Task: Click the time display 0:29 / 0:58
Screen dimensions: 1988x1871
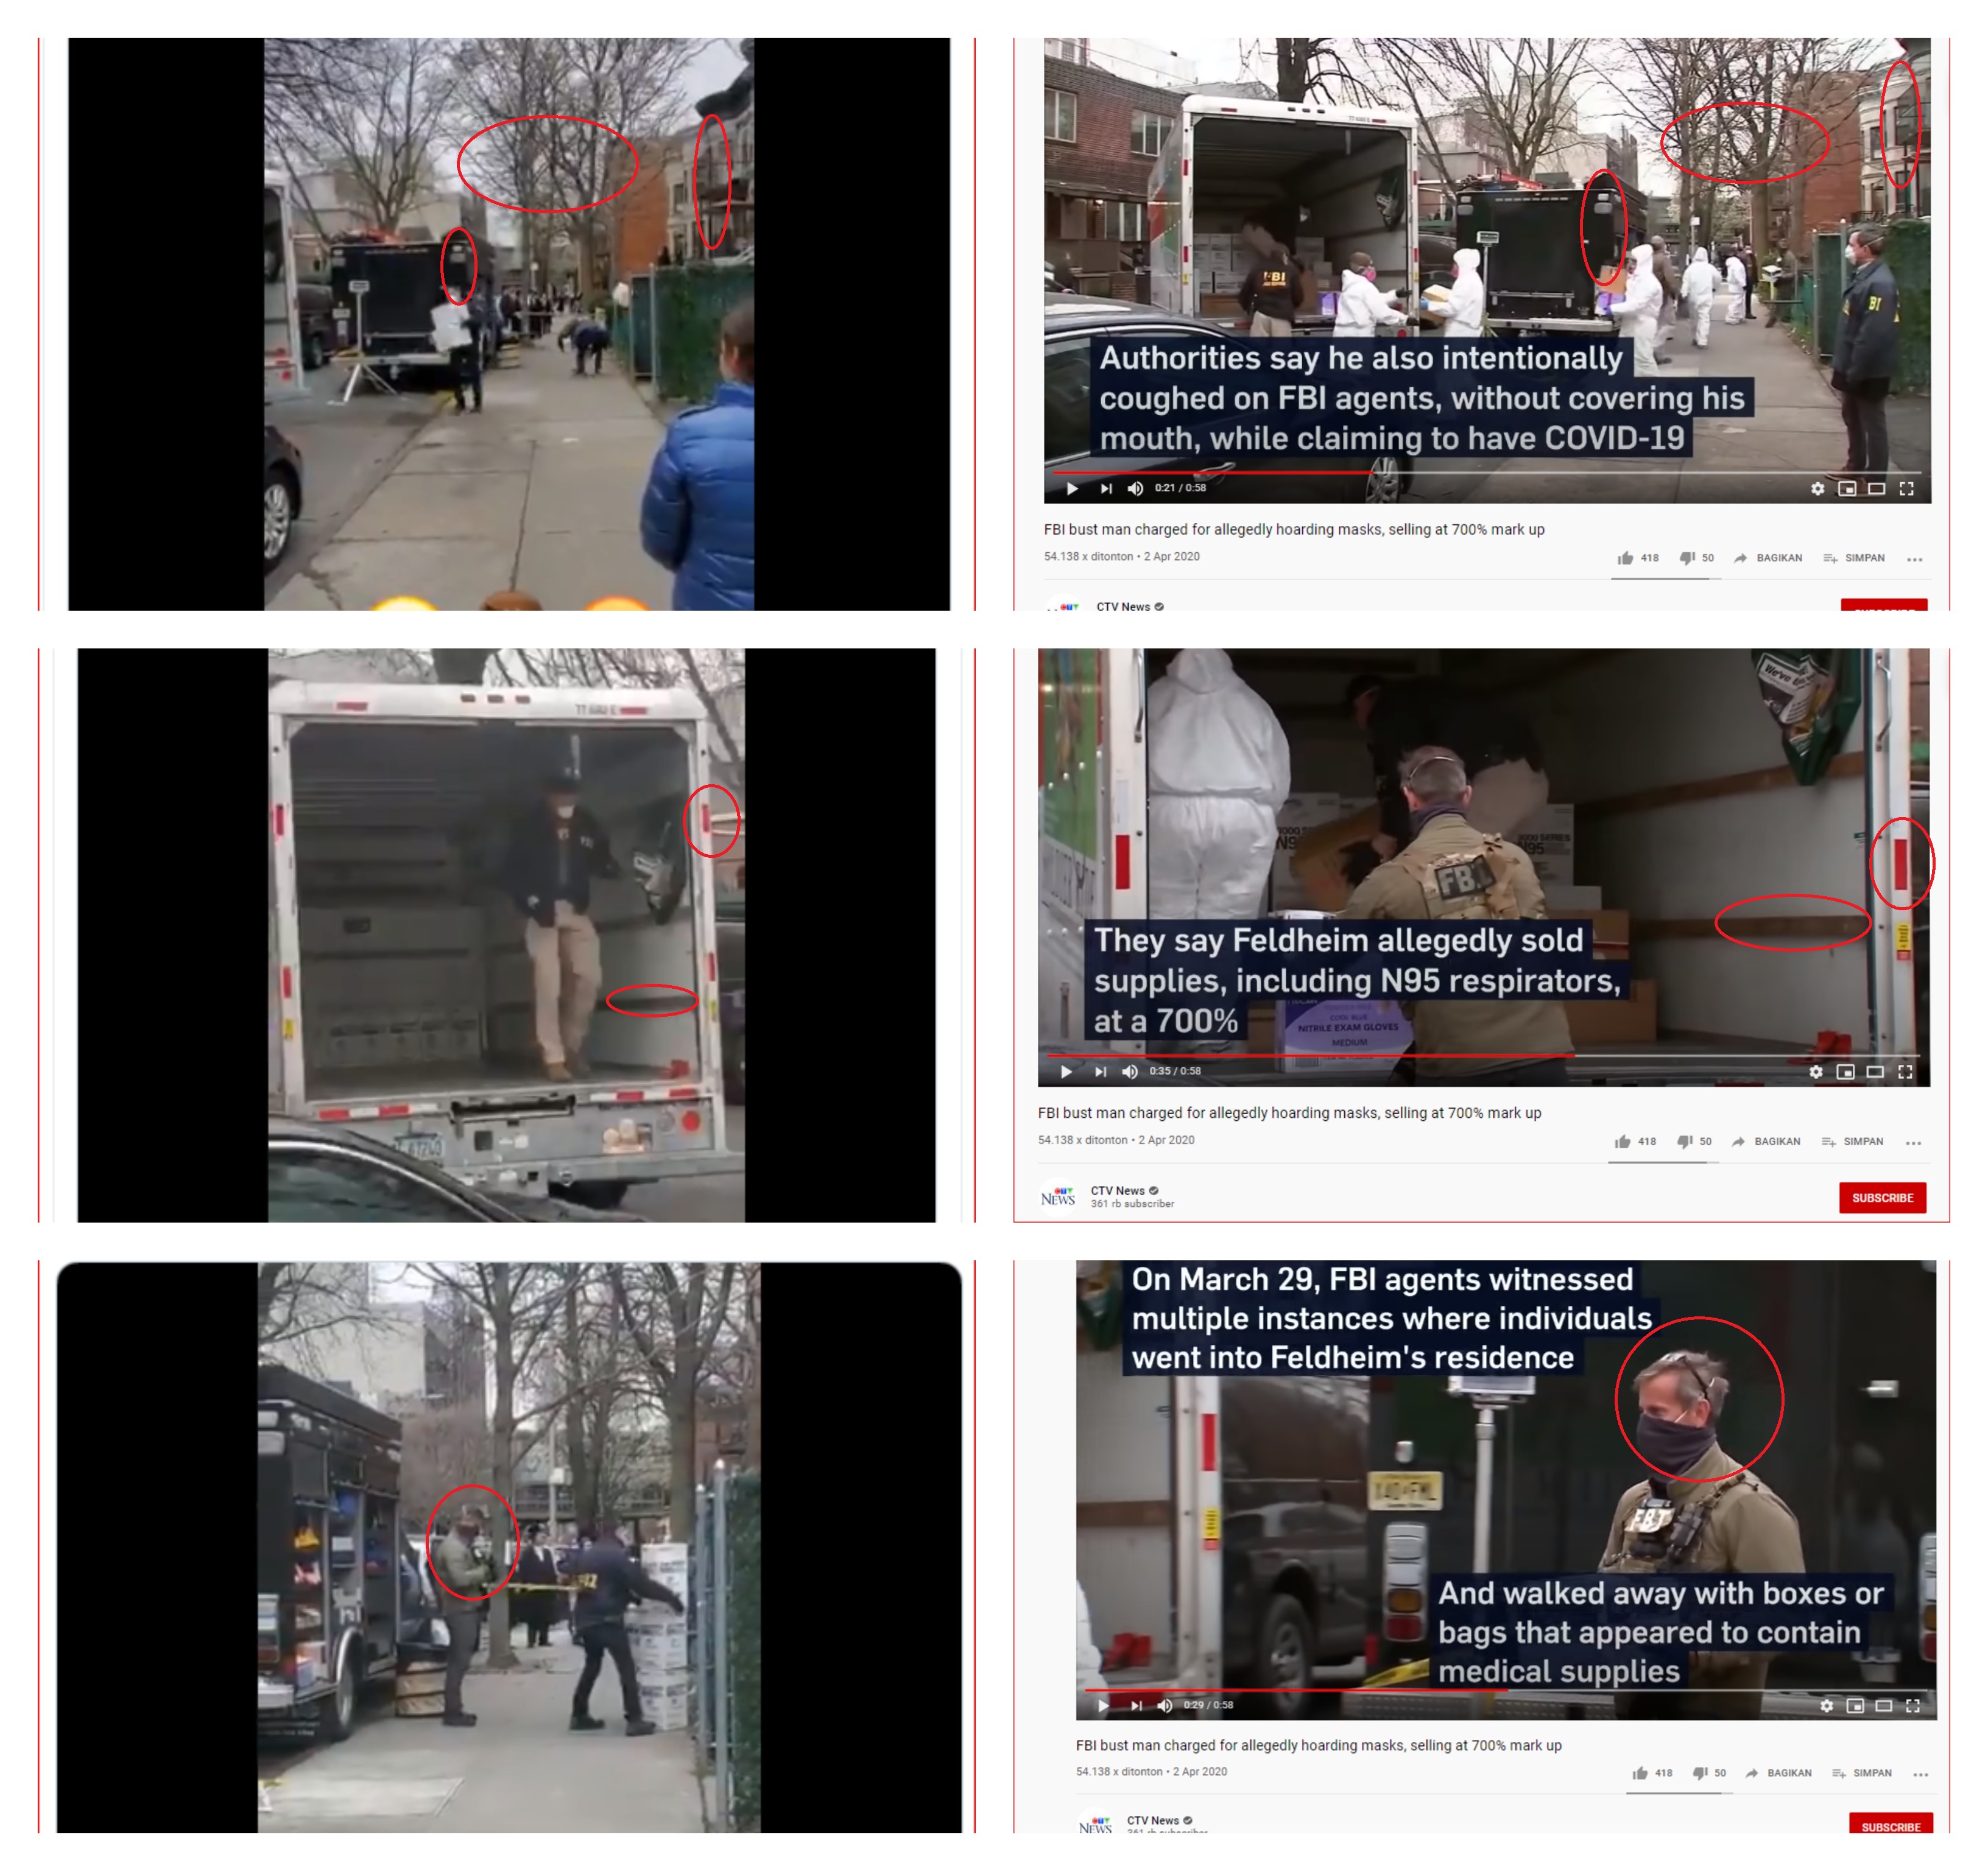Action: tap(1208, 1705)
